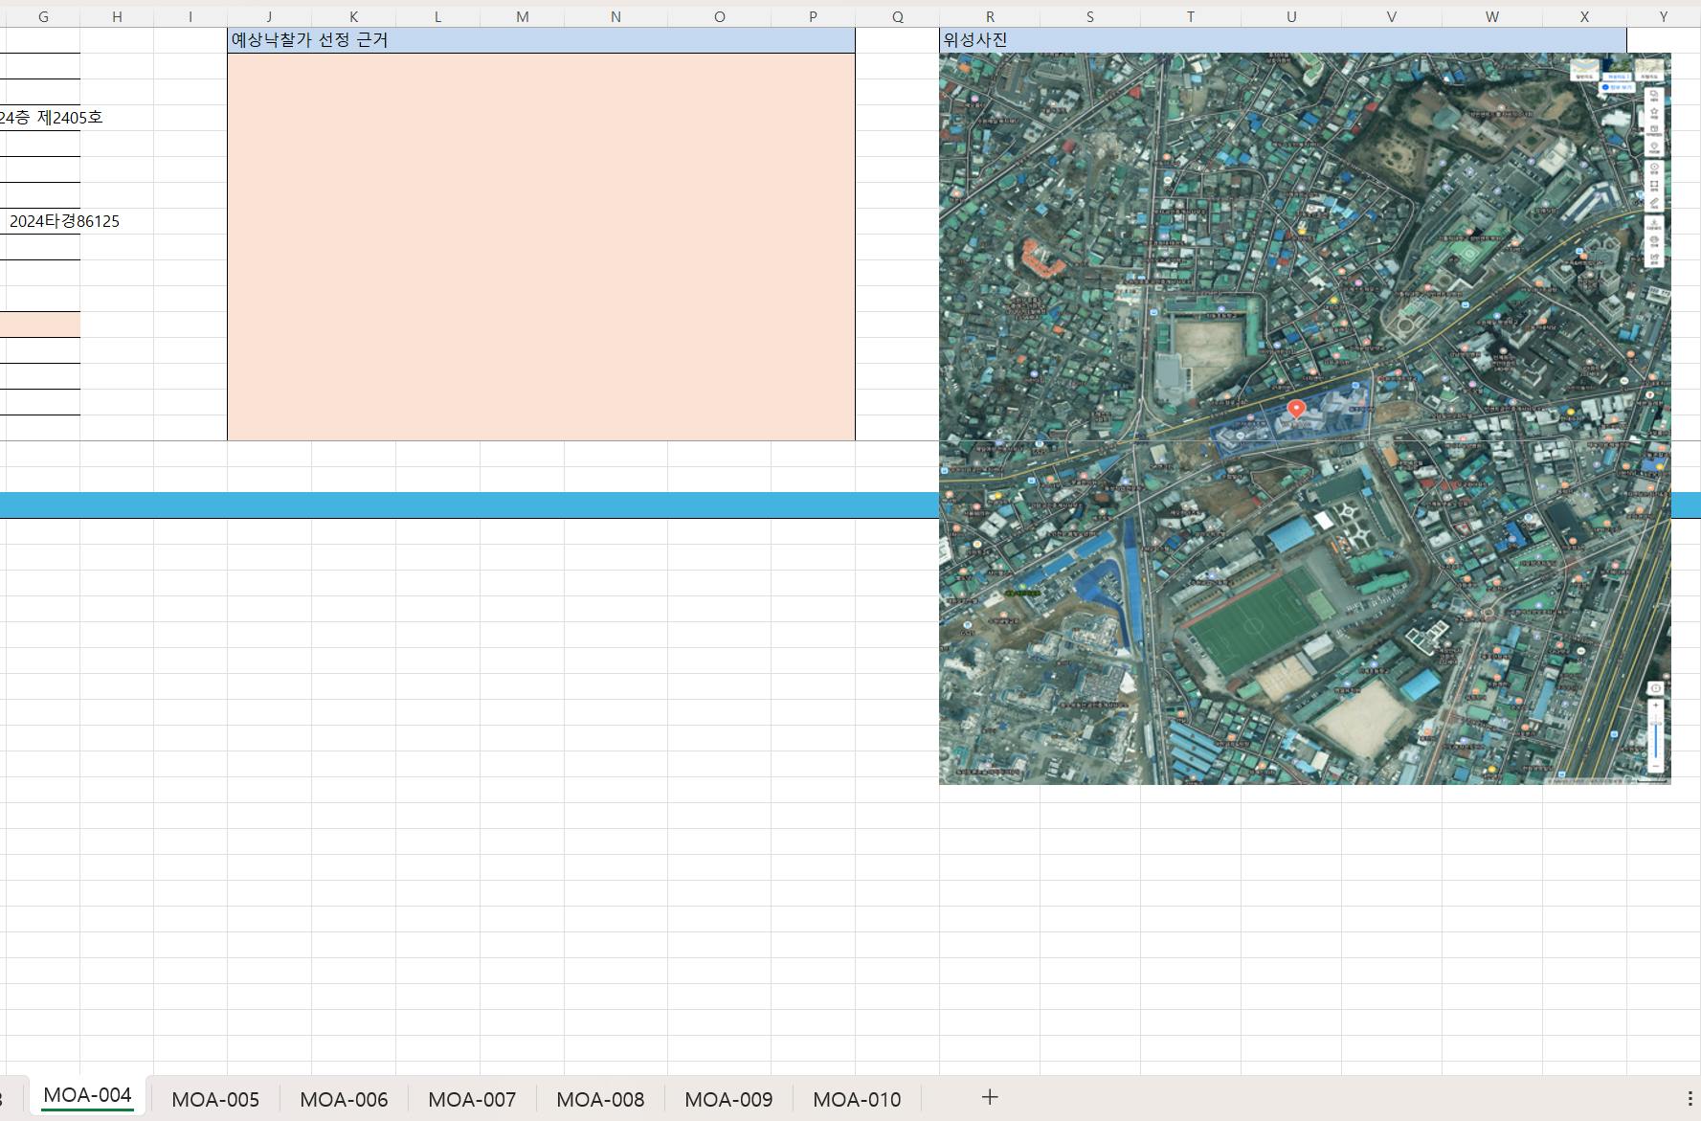Activate the MOA-004 sheet tab
The width and height of the screenshot is (1701, 1121).
[87, 1095]
